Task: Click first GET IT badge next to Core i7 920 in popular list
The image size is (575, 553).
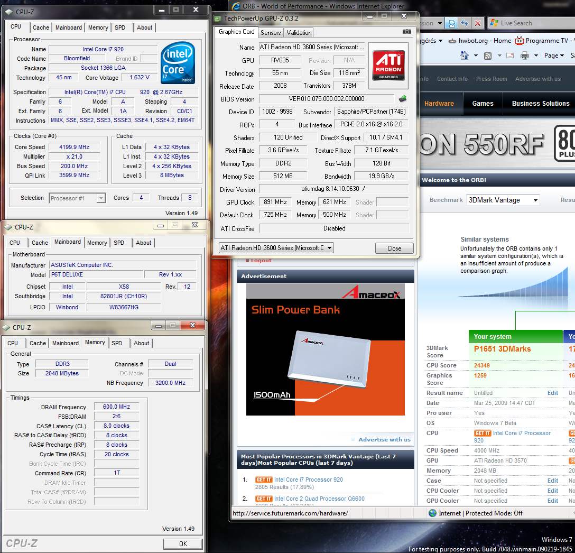Action: pyautogui.click(x=263, y=480)
